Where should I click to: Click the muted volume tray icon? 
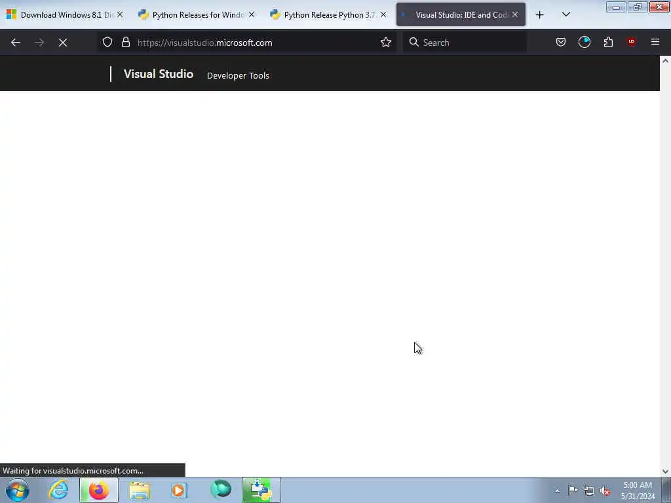click(605, 491)
